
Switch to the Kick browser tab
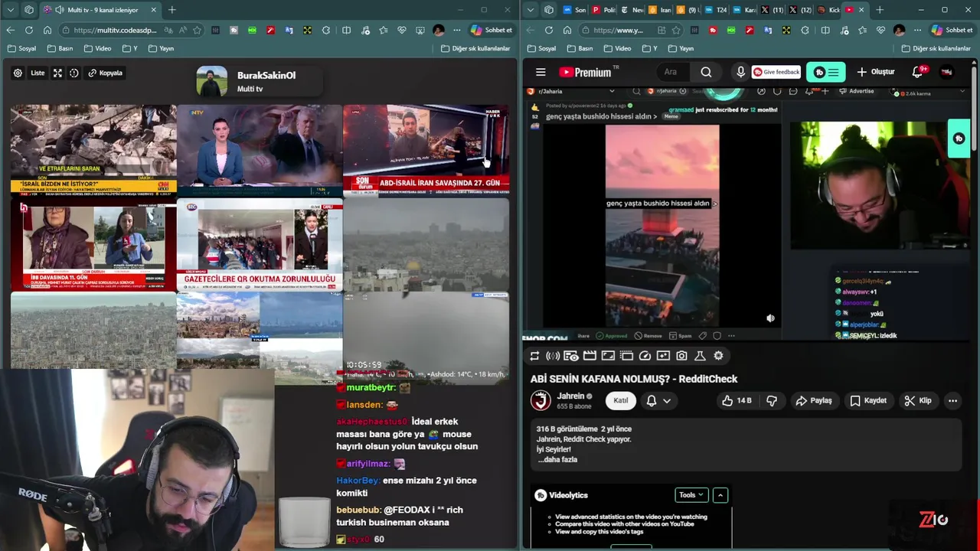(x=828, y=10)
